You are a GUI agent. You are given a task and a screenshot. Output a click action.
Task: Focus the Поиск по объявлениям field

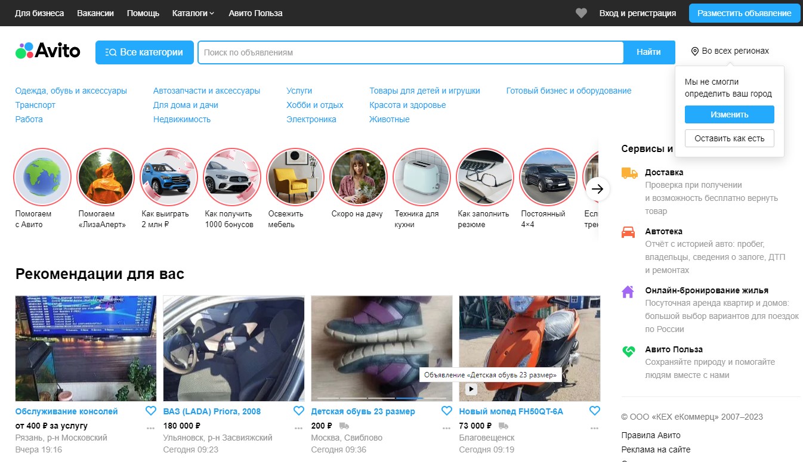pos(410,52)
